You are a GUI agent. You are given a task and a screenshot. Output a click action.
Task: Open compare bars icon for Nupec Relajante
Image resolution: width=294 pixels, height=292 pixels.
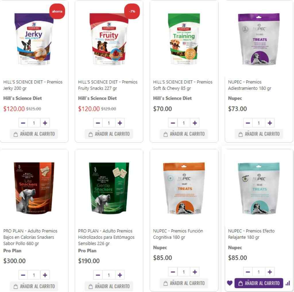pyautogui.click(x=288, y=283)
